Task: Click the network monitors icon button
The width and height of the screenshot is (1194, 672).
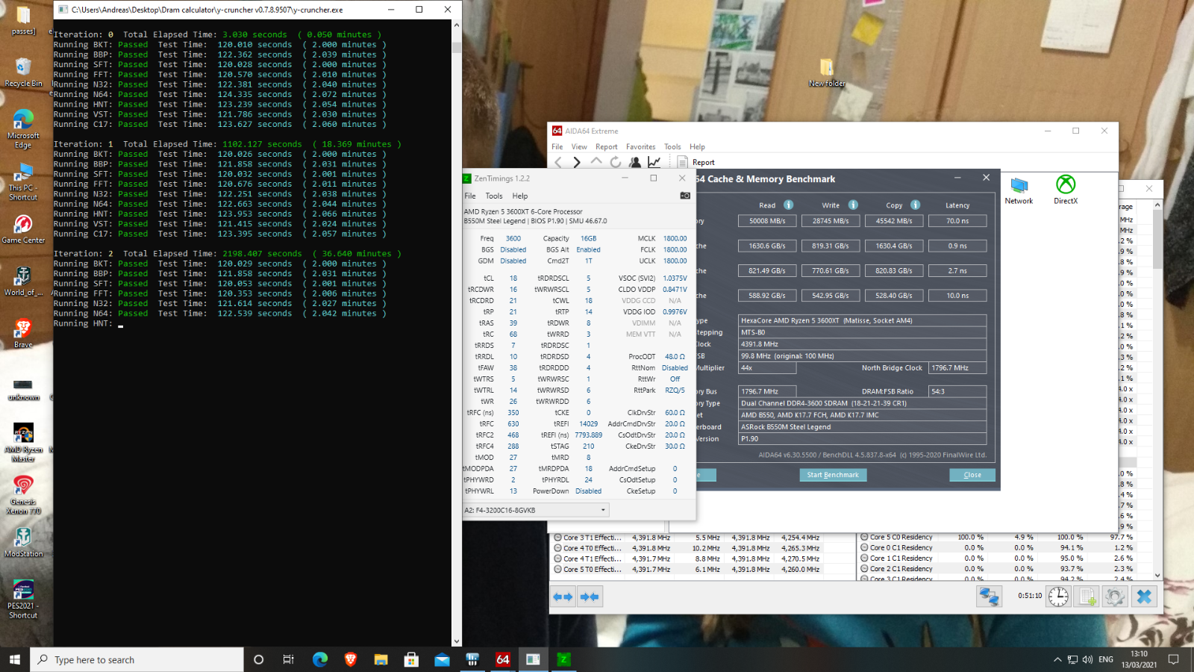Action: 990,597
